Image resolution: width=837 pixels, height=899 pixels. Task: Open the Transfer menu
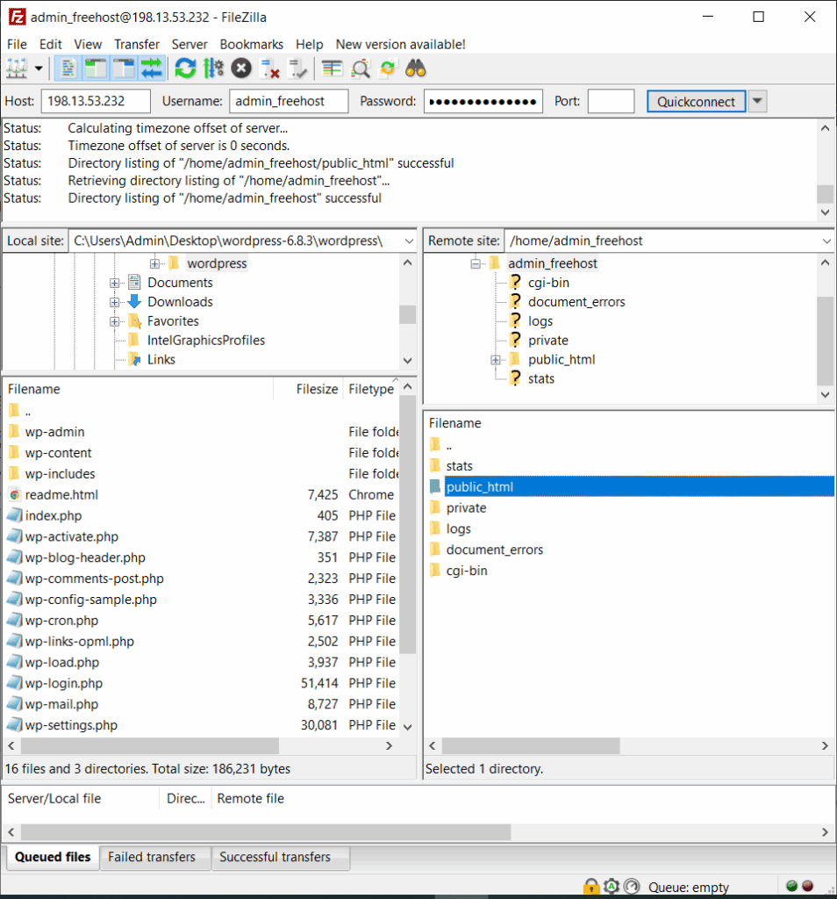136,44
